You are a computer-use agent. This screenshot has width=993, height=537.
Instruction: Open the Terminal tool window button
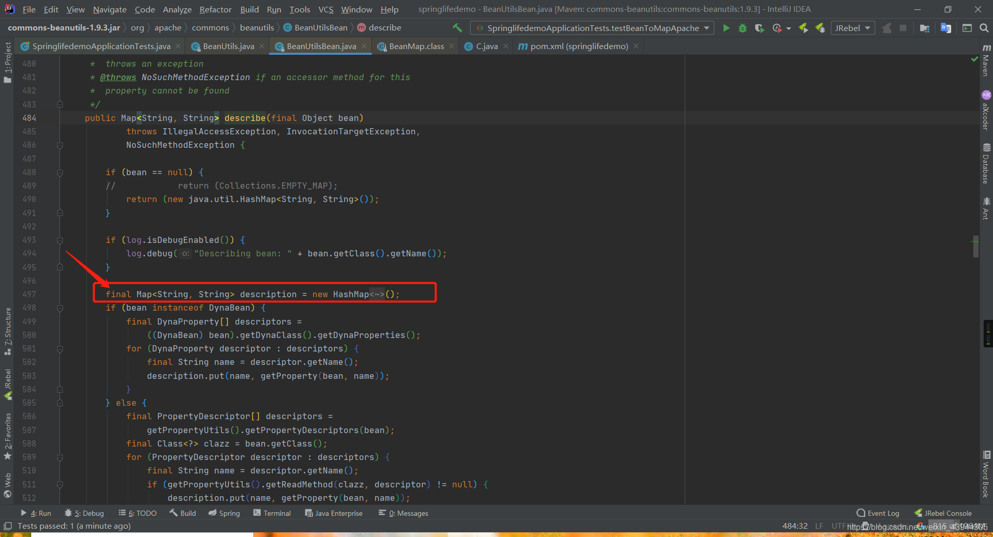click(x=272, y=513)
